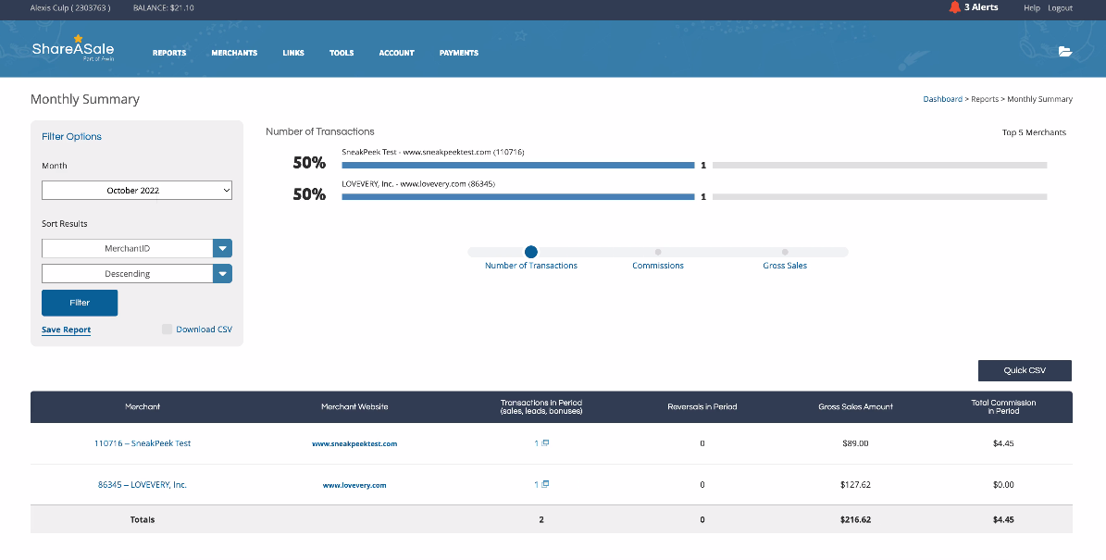This screenshot has height=560, width=1106.
Task: Expand the MerchantID sort field dropdown
Action: click(223, 248)
